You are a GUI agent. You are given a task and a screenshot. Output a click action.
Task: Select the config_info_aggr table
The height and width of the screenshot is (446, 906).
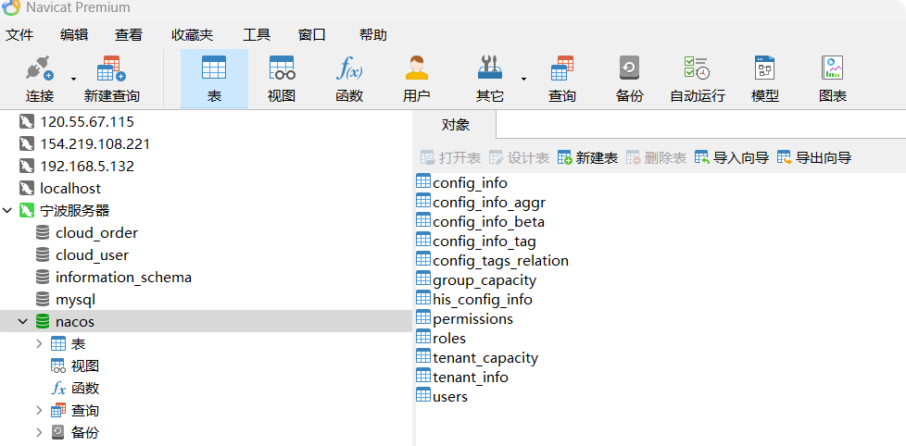pyautogui.click(x=489, y=203)
